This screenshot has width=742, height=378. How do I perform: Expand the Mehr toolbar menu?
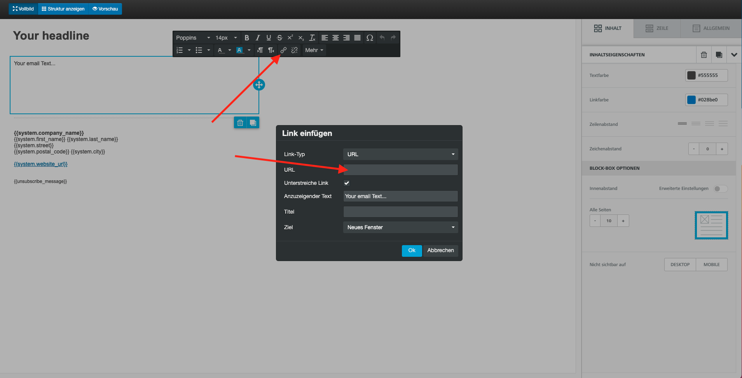click(x=314, y=50)
